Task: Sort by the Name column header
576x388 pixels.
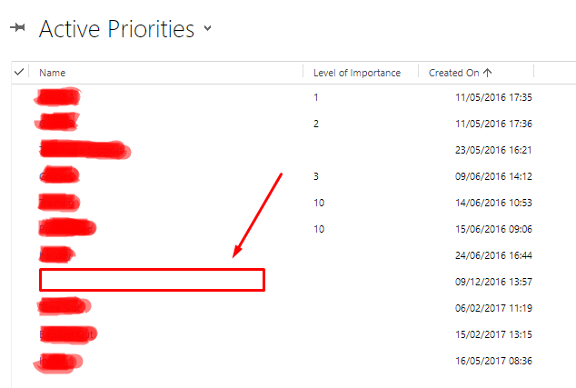Action: [x=52, y=73]
